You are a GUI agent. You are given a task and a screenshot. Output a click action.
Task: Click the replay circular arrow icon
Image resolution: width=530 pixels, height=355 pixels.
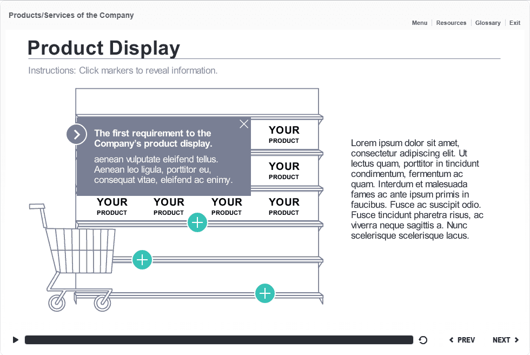pos(423,340)
